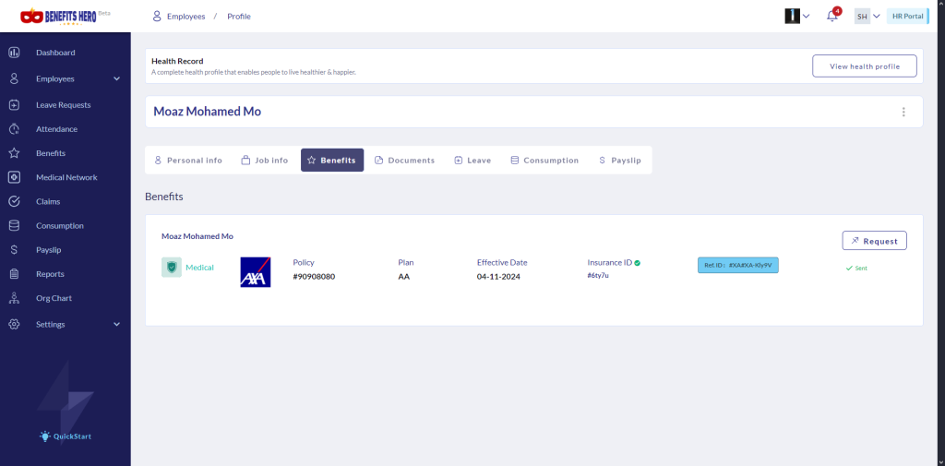The image size is (945, 466).
Task: Expand the Employees sidebar chevron
Action: click(117, 79)
